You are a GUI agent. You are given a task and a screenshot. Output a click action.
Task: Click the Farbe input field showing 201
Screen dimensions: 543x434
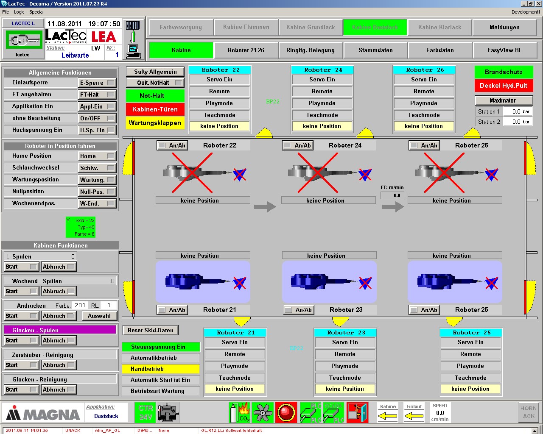[80, 305]
